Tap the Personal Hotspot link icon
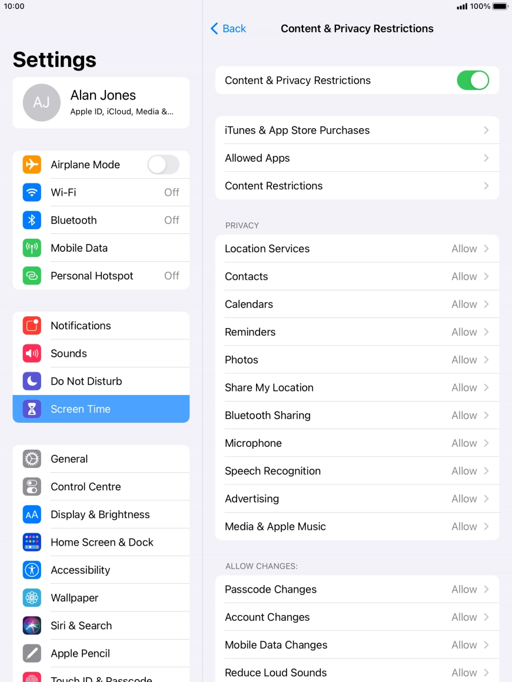Image resolution: width=512 pixels, height=682 pixels. [32, 276]
